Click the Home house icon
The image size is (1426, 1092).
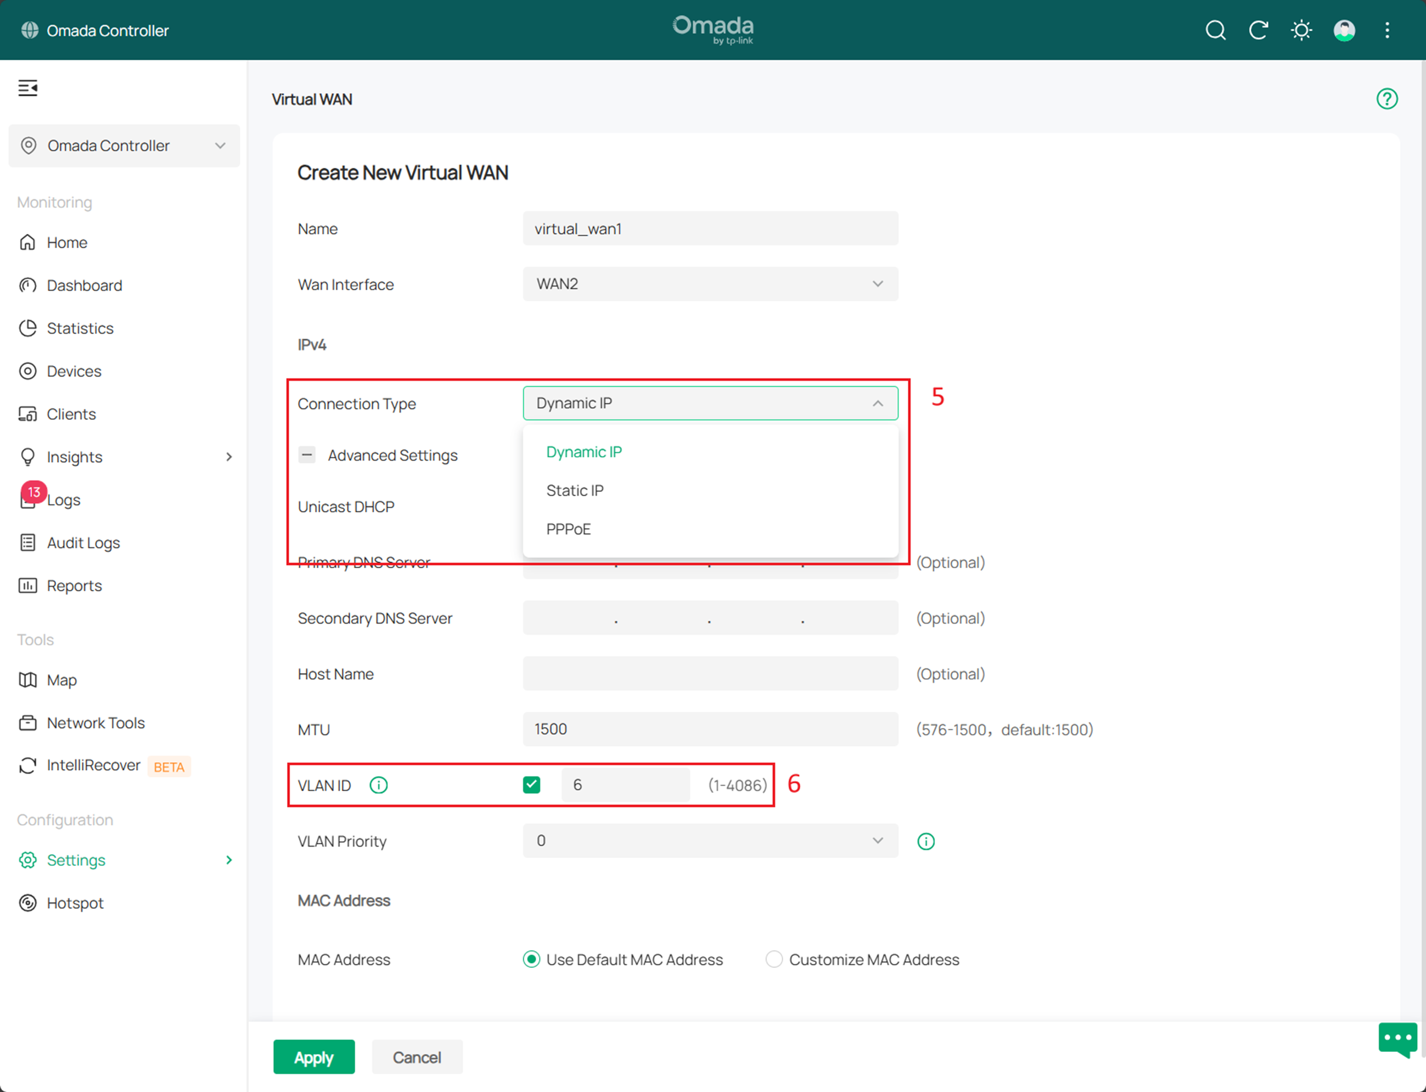point(27,243)
